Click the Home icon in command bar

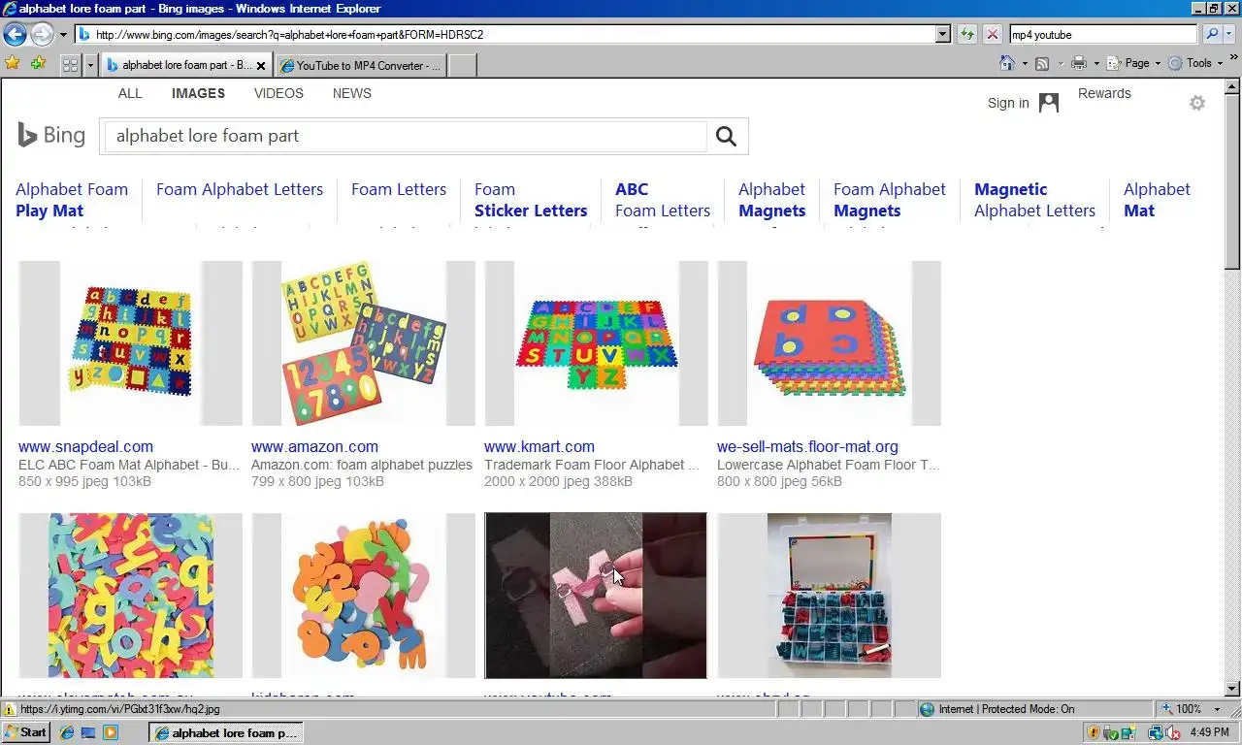point(1007,63)
